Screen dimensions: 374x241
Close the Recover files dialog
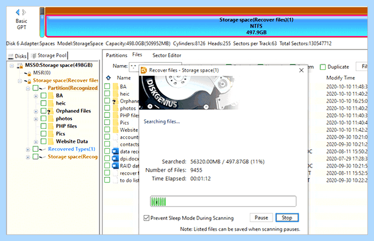(x=301, y=70)
